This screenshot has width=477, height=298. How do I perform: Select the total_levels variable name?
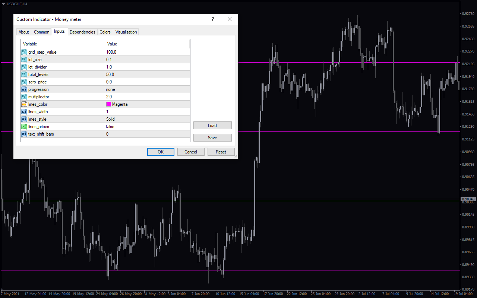(x=38, y=74)
